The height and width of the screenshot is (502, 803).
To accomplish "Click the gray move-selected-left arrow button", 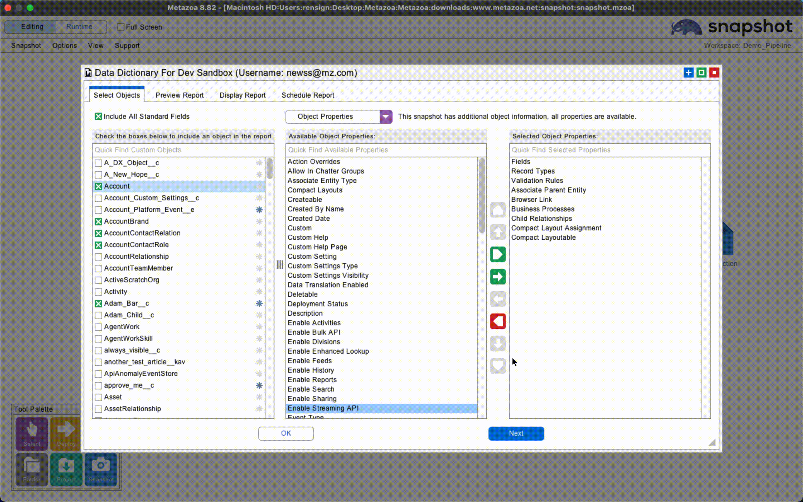I will point(498,299).
